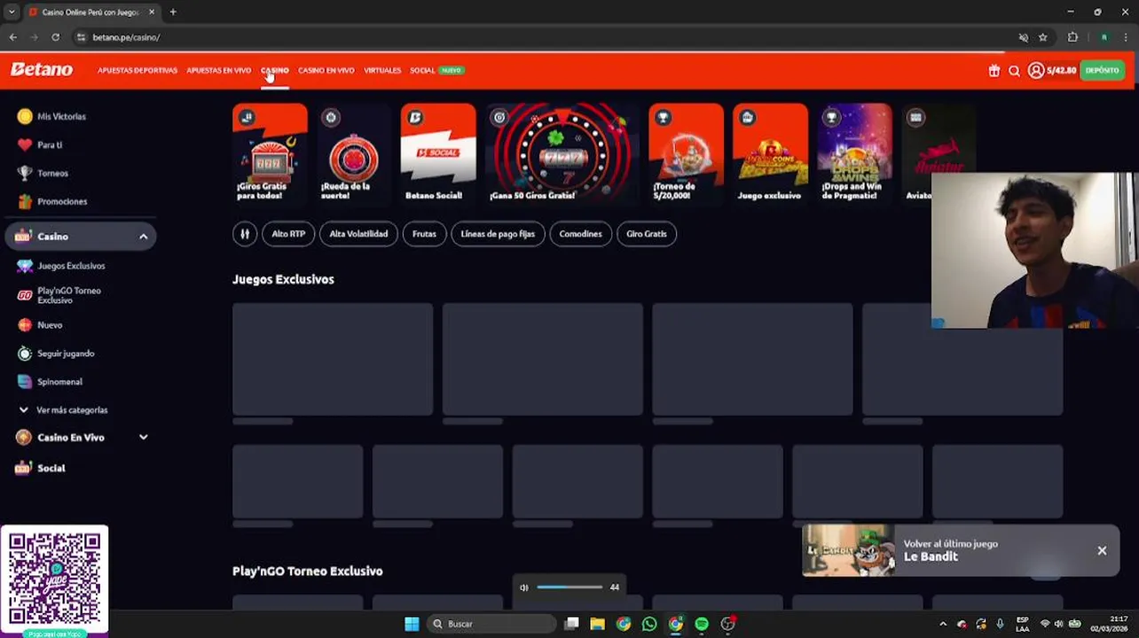This screenshot has height=638, width=1139.
Task: Open the Social Nuevo tab
Action: pyautogui.click(x=436, y=70)
